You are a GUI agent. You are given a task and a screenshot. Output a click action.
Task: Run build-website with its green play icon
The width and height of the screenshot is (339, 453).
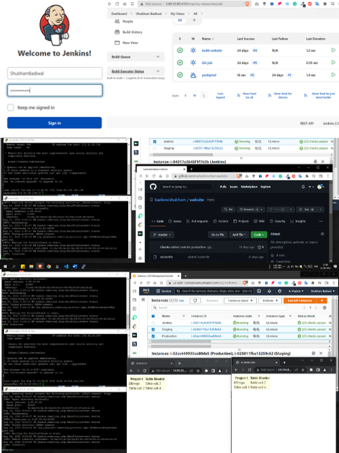tap(333, 50)
